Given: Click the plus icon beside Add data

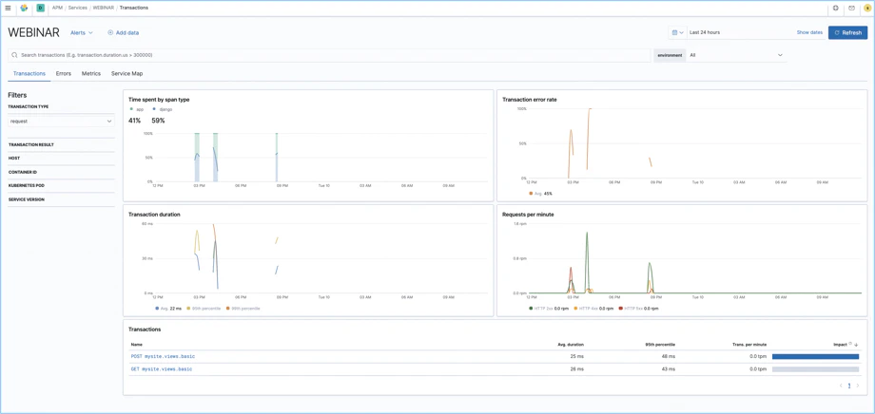Looking at the screenshot, I should pyautogui.click(x=110, y=33).
